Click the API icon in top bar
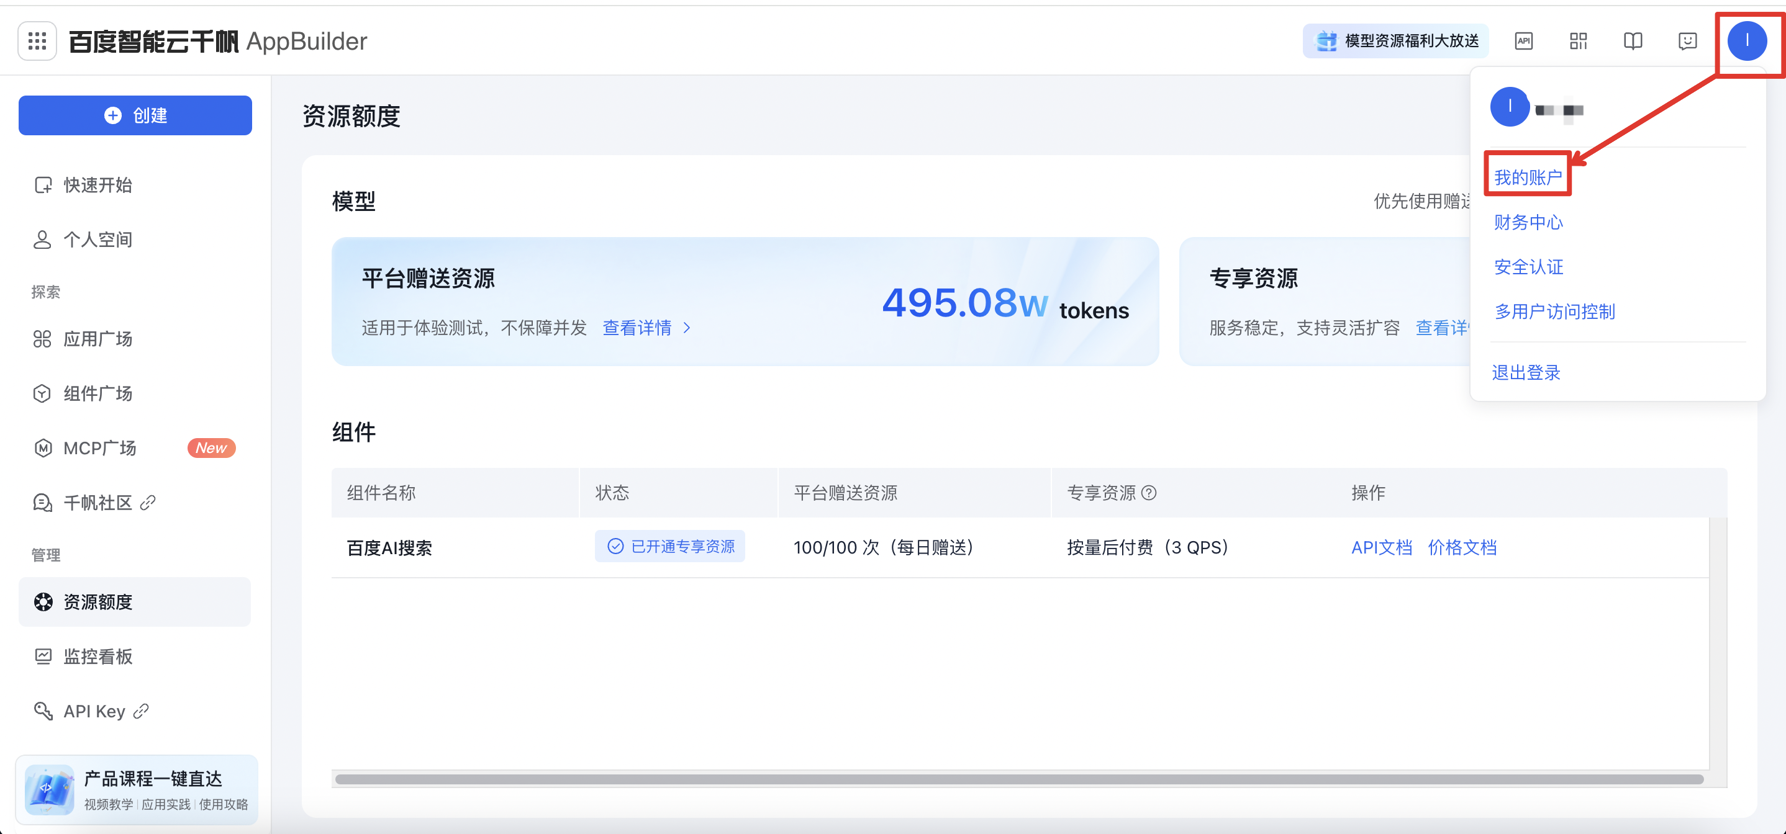Screen dimensions: 1786x834 (1523, 42)
